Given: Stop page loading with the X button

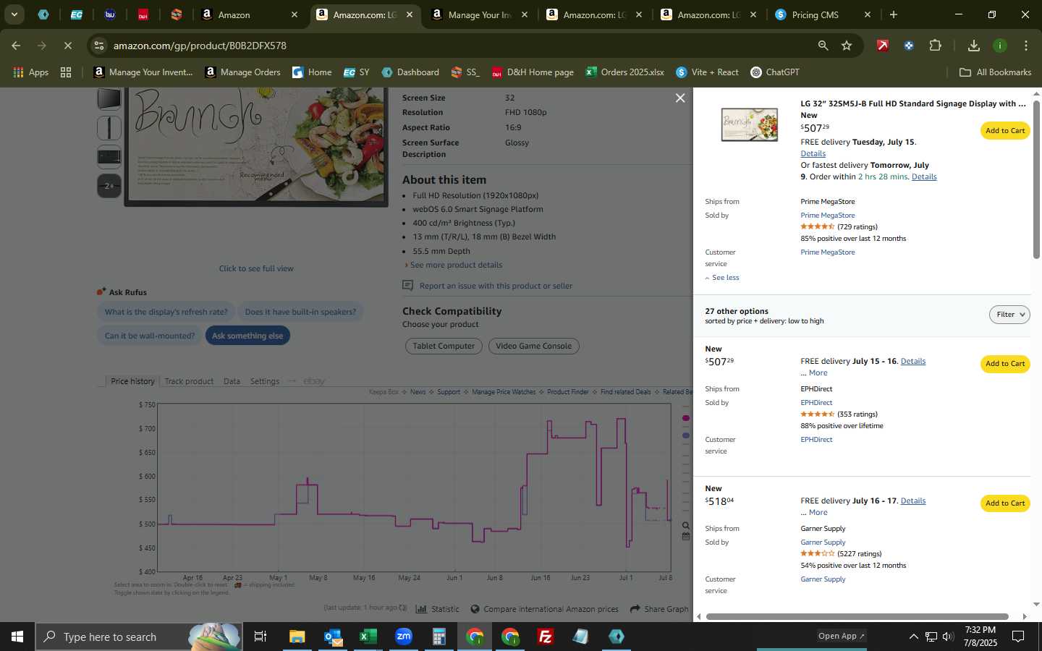Looking at the screenshot, I should (x=67, y=46).
